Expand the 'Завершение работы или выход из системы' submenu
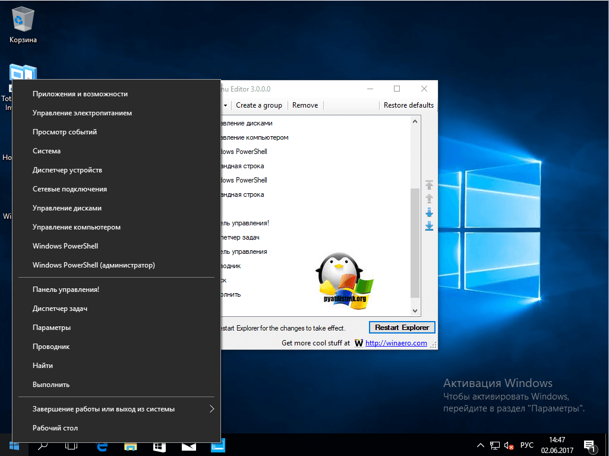The height and width of the screenshot is (456, 609). point(212,409)
